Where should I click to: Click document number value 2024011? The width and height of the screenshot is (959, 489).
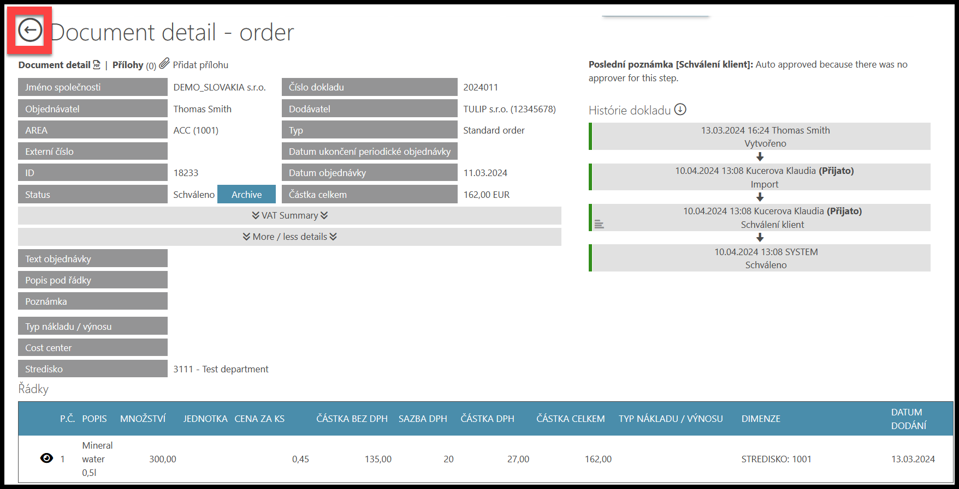pyautogui.click(x=481, y=87)
